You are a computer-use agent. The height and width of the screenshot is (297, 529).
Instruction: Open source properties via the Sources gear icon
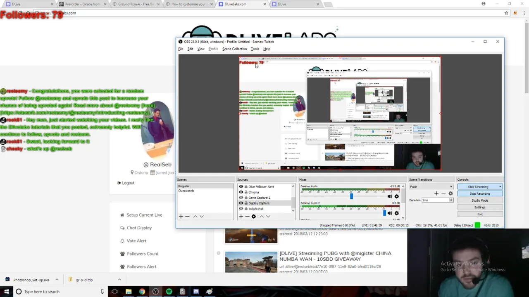tap(254, 216)
